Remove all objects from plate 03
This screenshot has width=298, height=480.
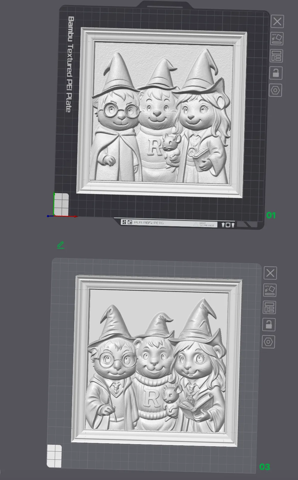point(270,273)
